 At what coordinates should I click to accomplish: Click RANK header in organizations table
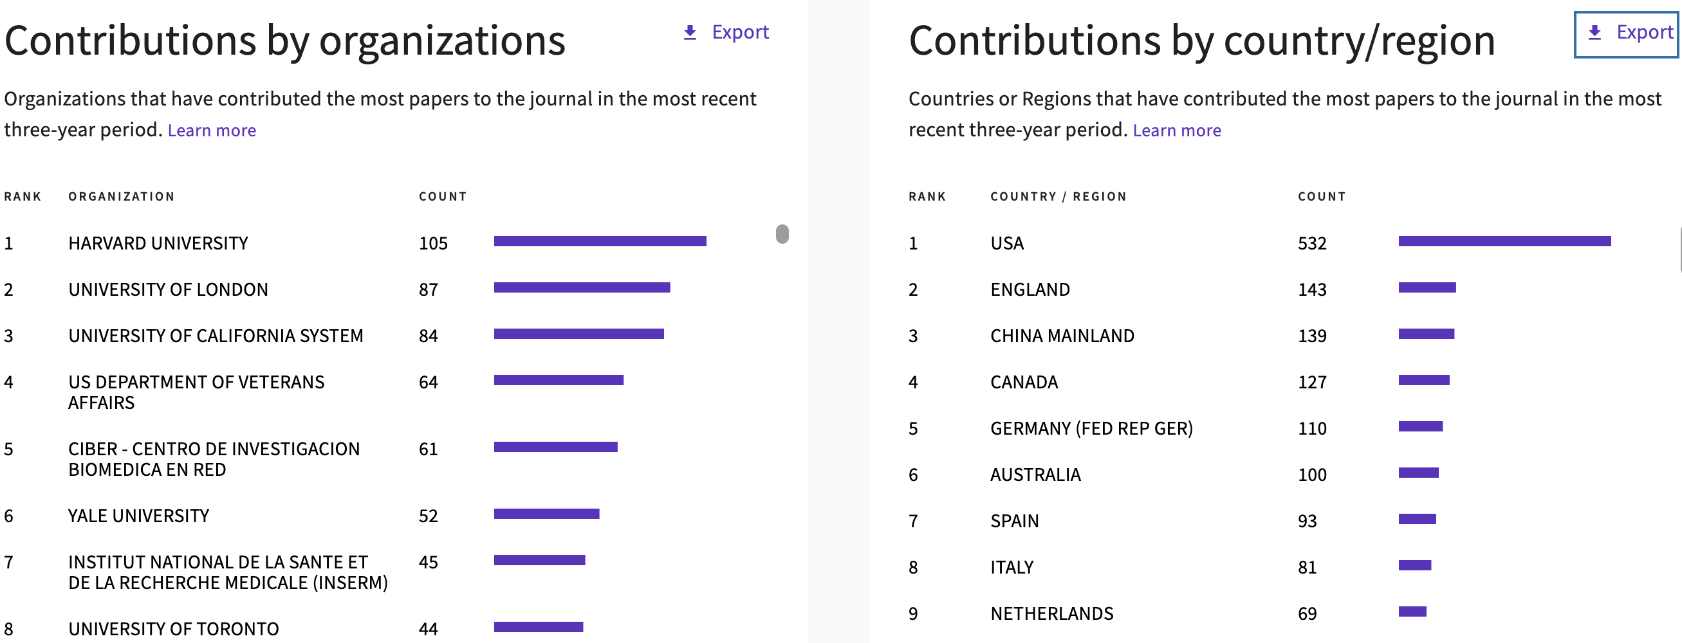point(23,197)
